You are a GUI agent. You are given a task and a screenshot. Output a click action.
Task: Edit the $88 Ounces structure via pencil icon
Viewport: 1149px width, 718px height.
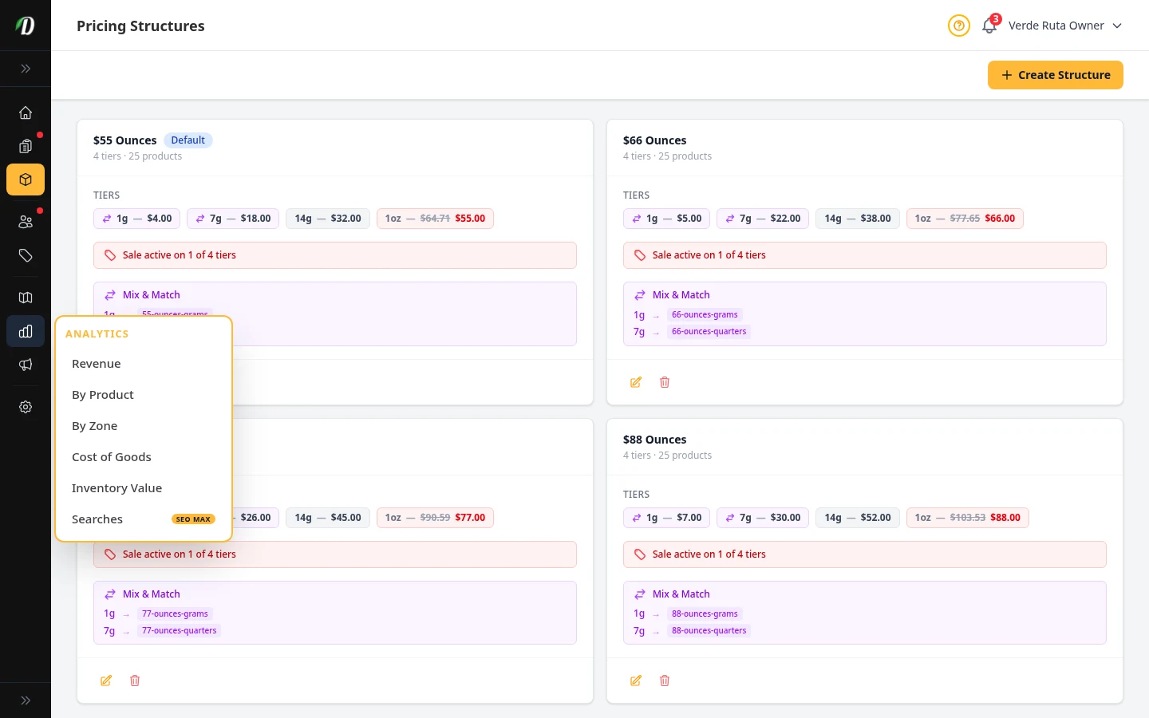[x=636, y=681]
